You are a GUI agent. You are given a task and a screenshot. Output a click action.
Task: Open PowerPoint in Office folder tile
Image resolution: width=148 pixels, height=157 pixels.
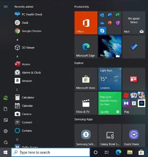110,23
